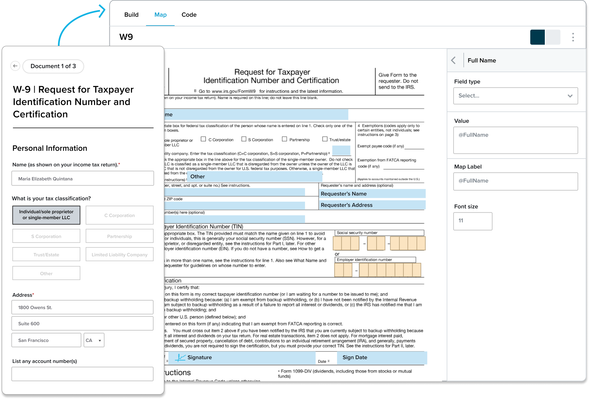Choose Other classification option

(x=46, y=273)
